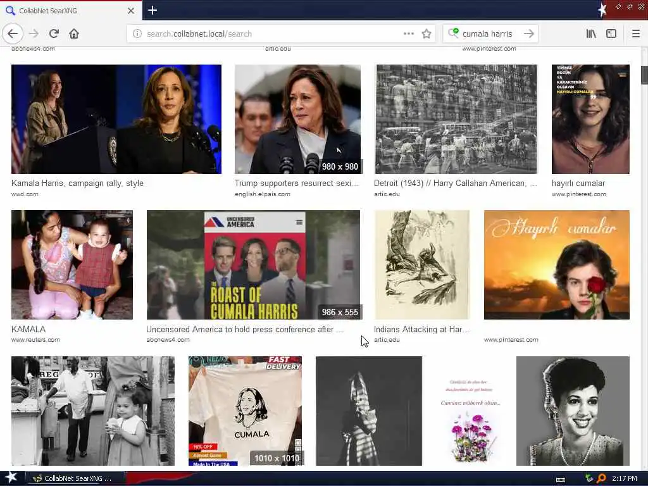Click www.pinterest.com under hayırlı cumalar
648x486 pixels.
(x=579, y=194)
